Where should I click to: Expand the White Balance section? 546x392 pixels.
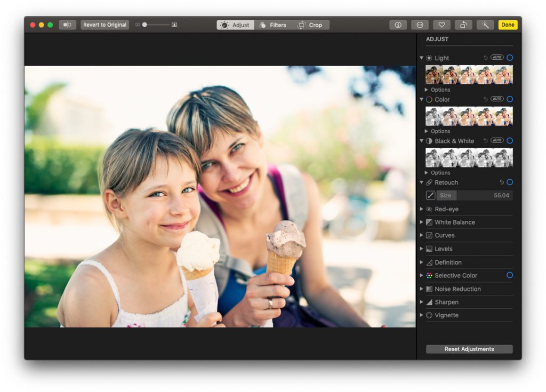coord(421,222)
